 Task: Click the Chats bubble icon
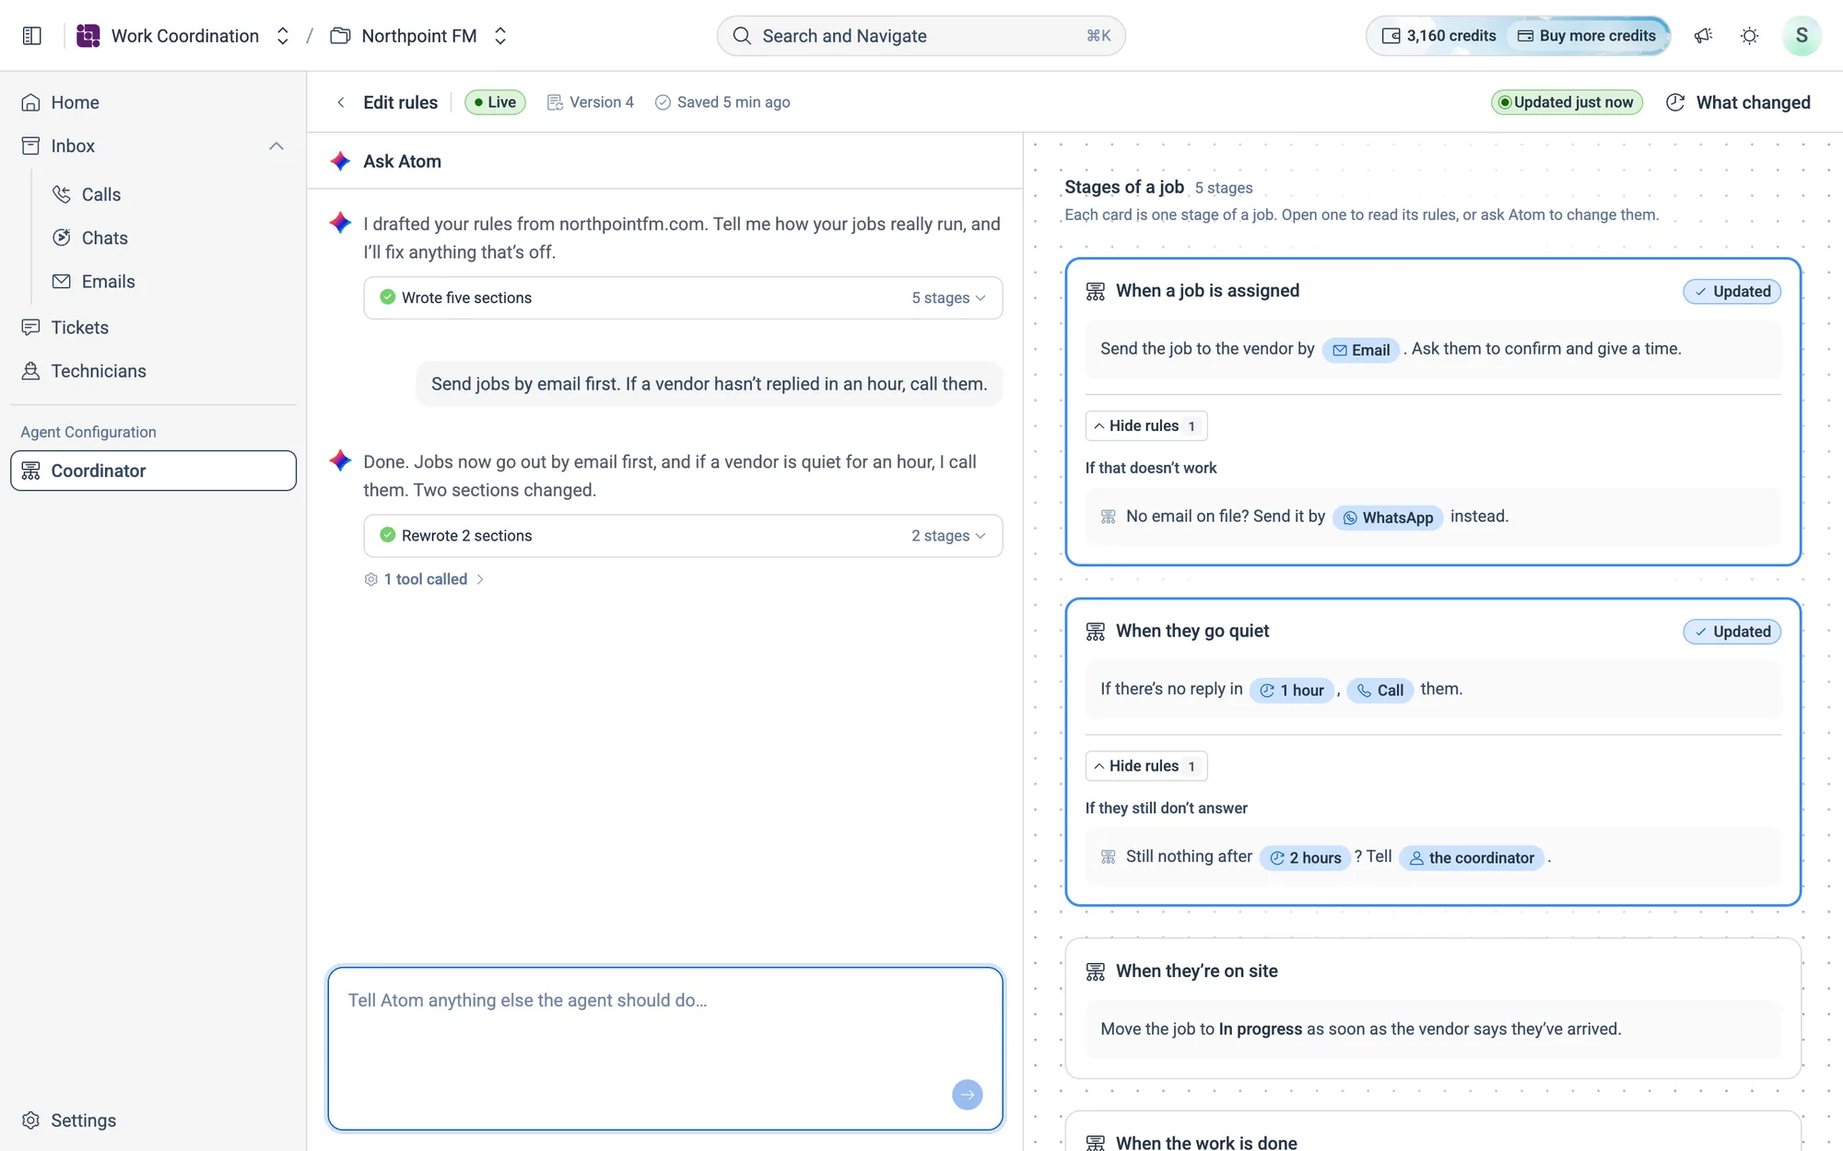click(62, 238)
